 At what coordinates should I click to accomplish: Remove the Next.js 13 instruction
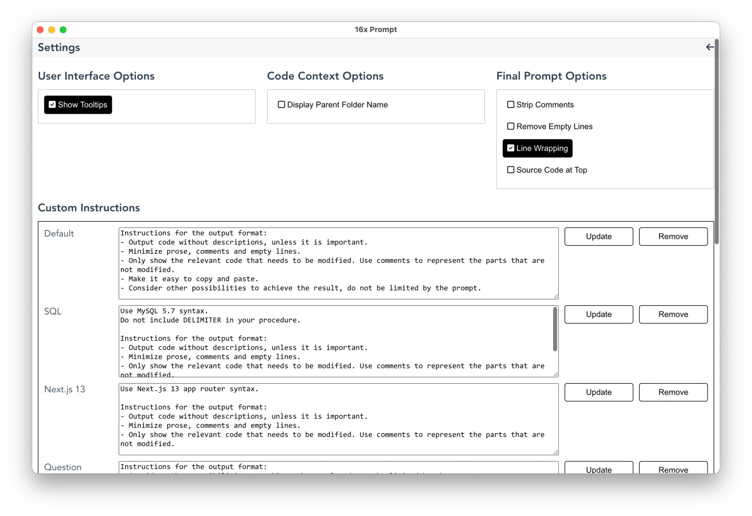[673, 392]
